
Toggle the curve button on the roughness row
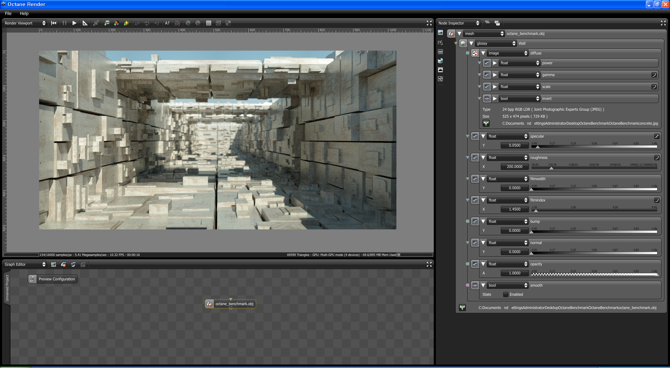pos(656,157)
